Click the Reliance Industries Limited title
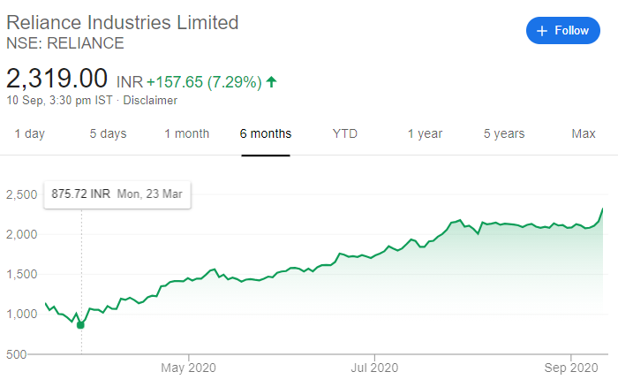The height and width of the screenshot is (387, 618). pos(123,22)
